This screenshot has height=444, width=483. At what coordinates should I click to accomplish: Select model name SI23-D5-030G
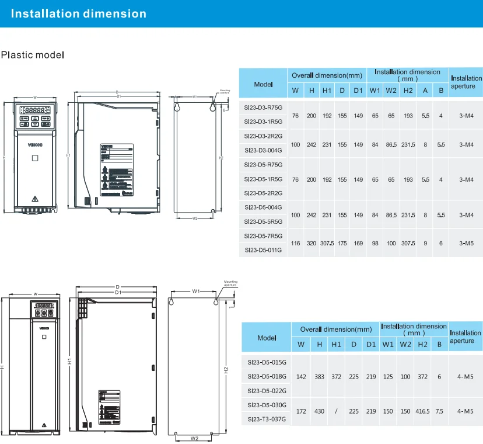pos(267,405)
